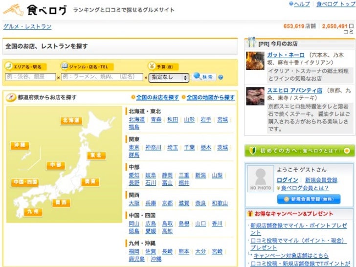Click the NO PHOTO guest avatar

tap(261, 178)
